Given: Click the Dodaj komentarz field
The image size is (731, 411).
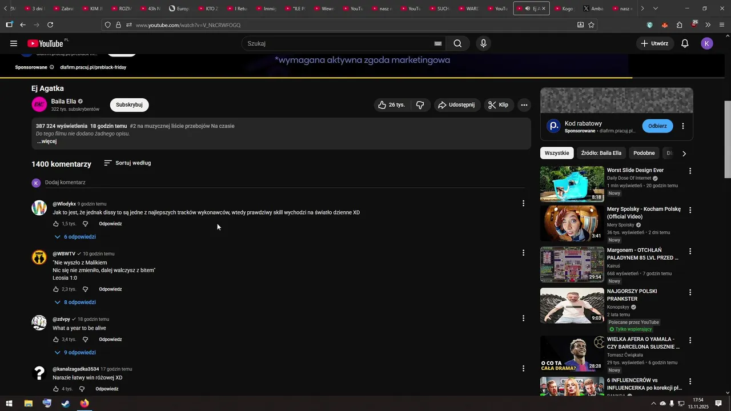Looking at the screenshot, I should (284, 183).
